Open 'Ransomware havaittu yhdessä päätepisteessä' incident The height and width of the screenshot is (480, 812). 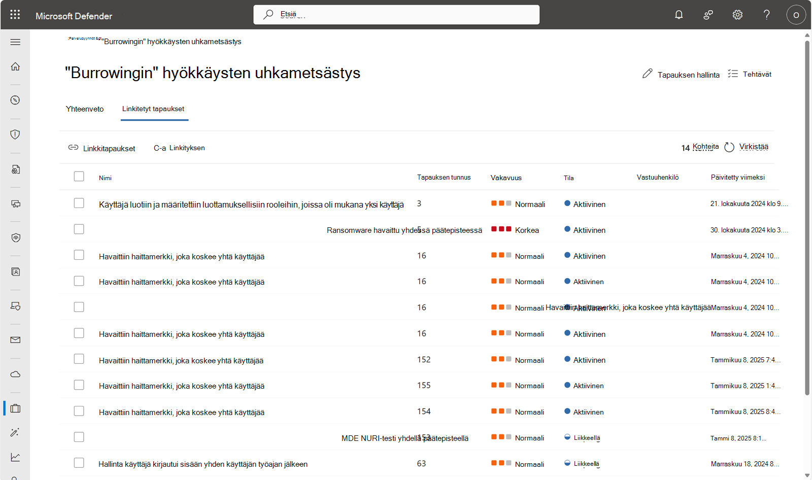tap(404, 230)
